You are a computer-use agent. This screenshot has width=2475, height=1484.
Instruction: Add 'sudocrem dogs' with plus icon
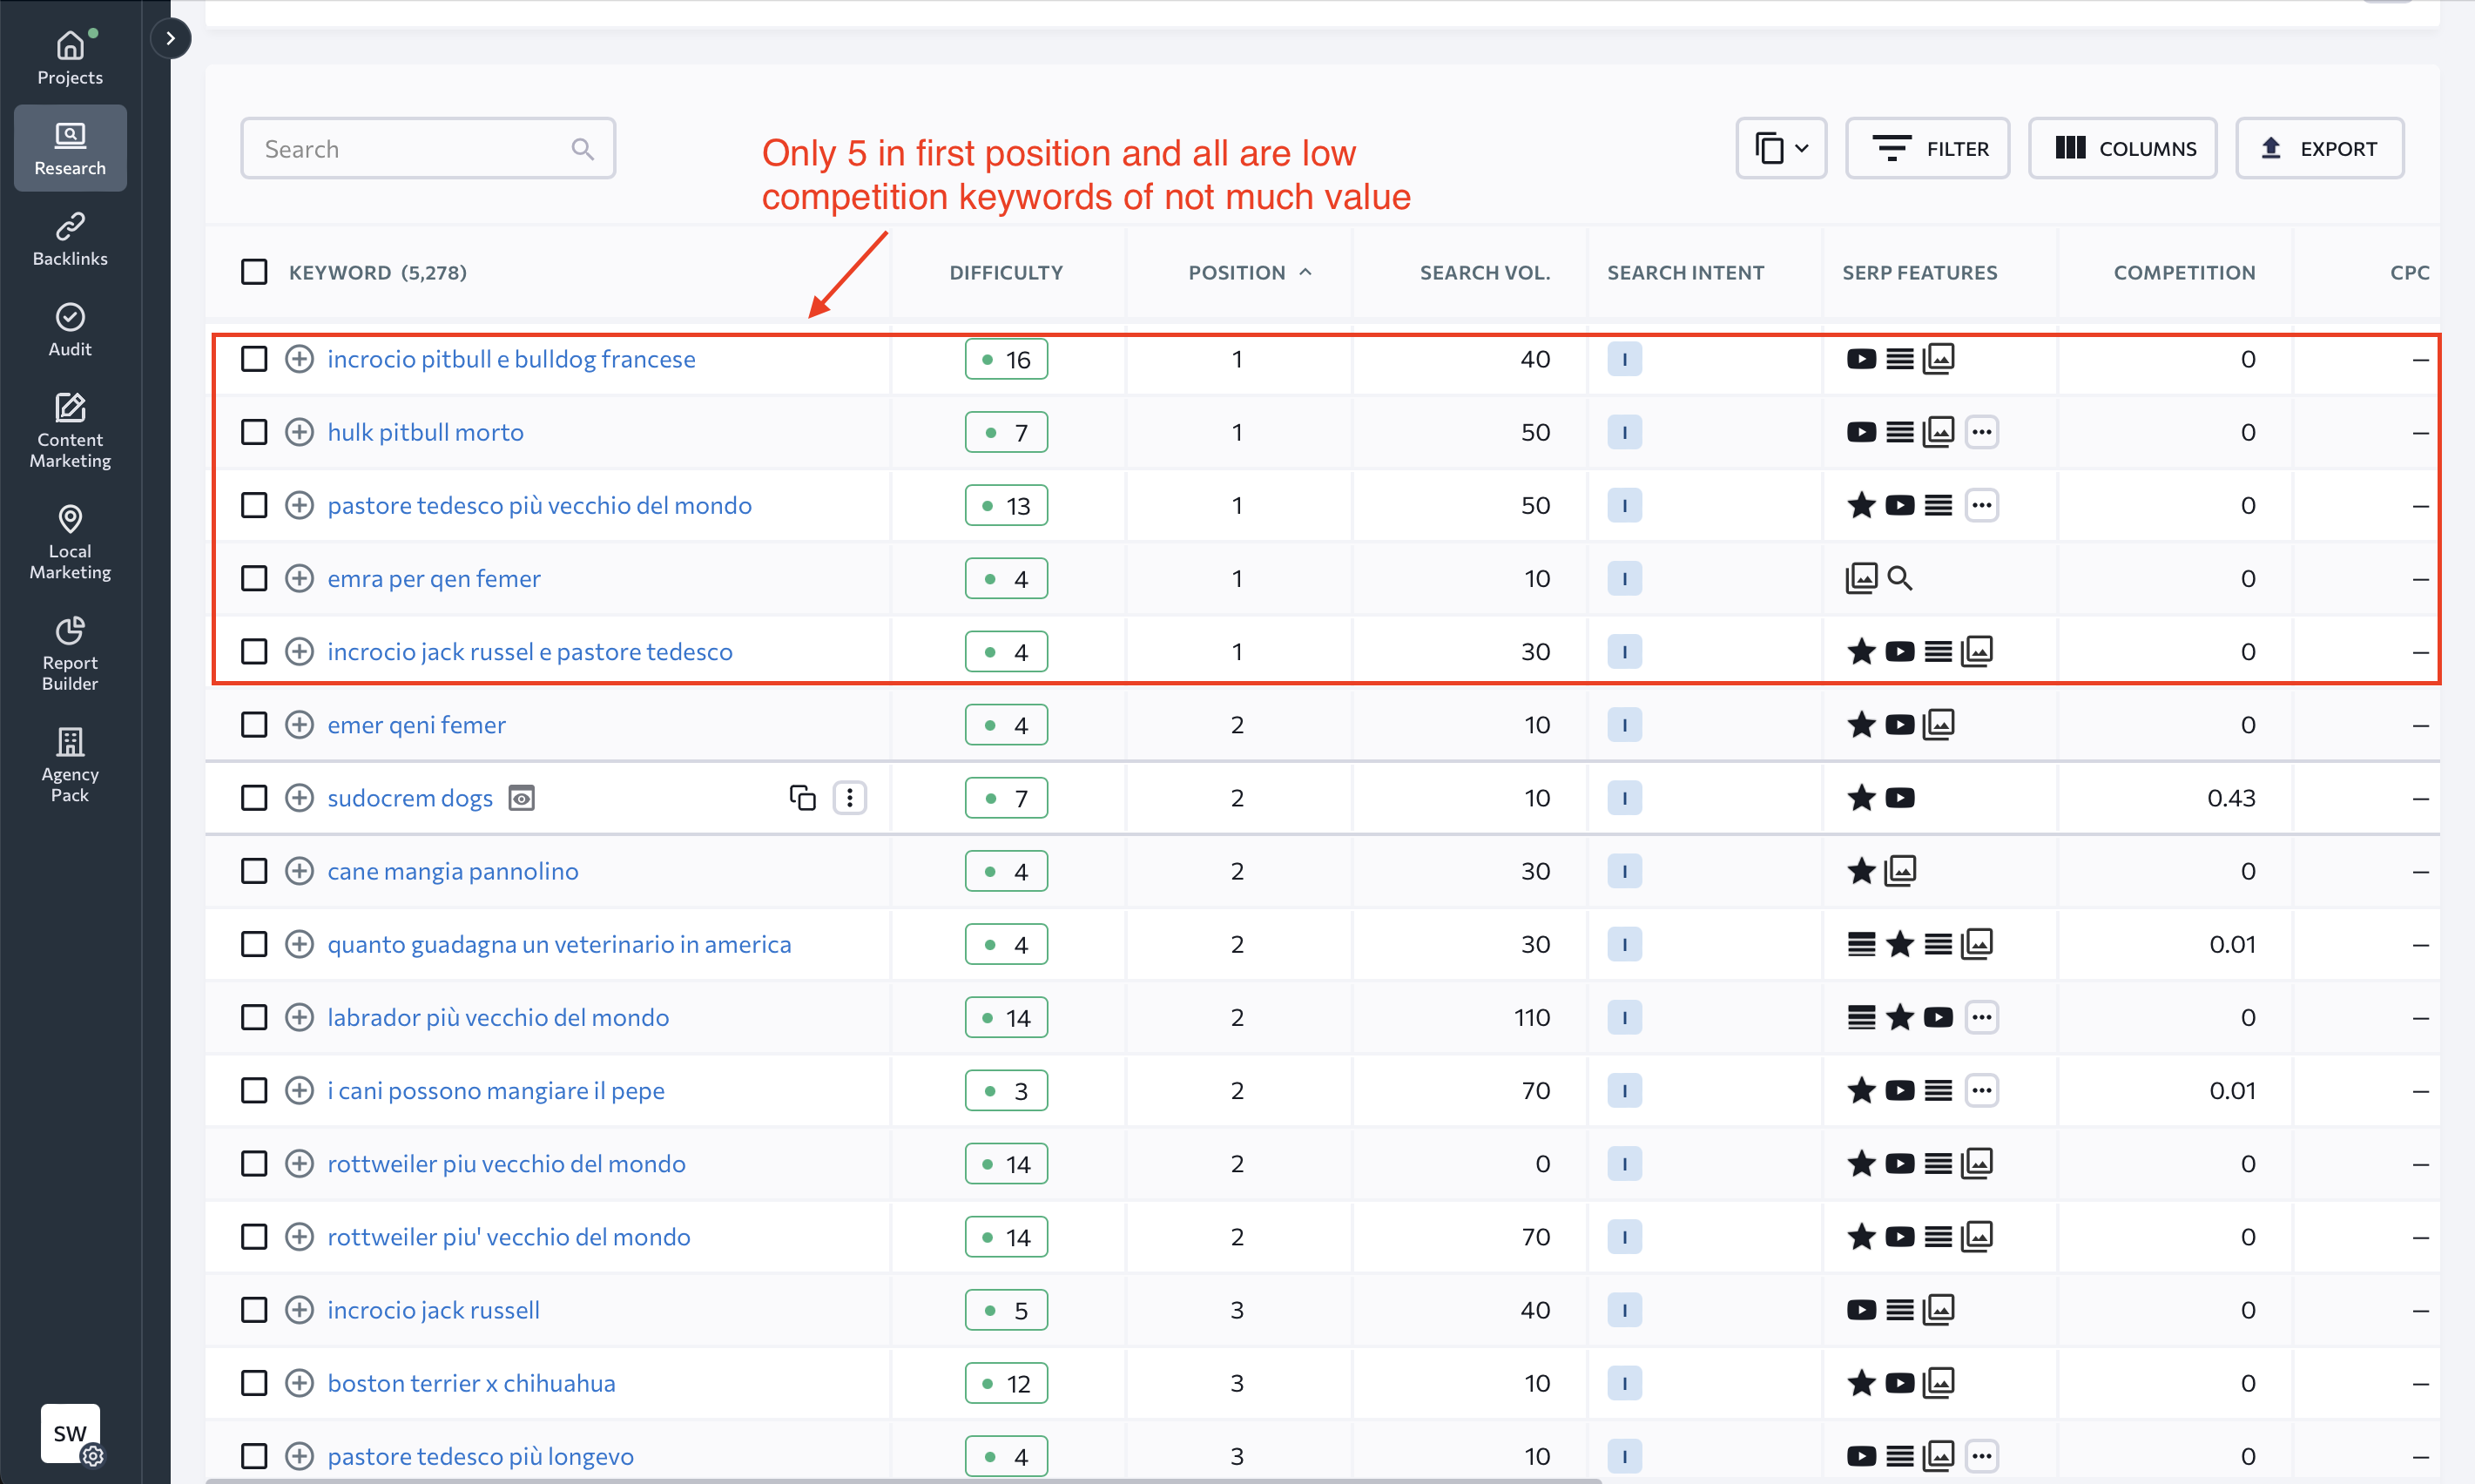pos(299,798)
